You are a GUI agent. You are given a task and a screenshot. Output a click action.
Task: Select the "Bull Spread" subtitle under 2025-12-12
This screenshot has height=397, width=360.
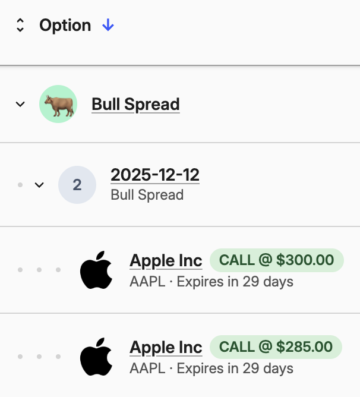(x=147, y=195)
